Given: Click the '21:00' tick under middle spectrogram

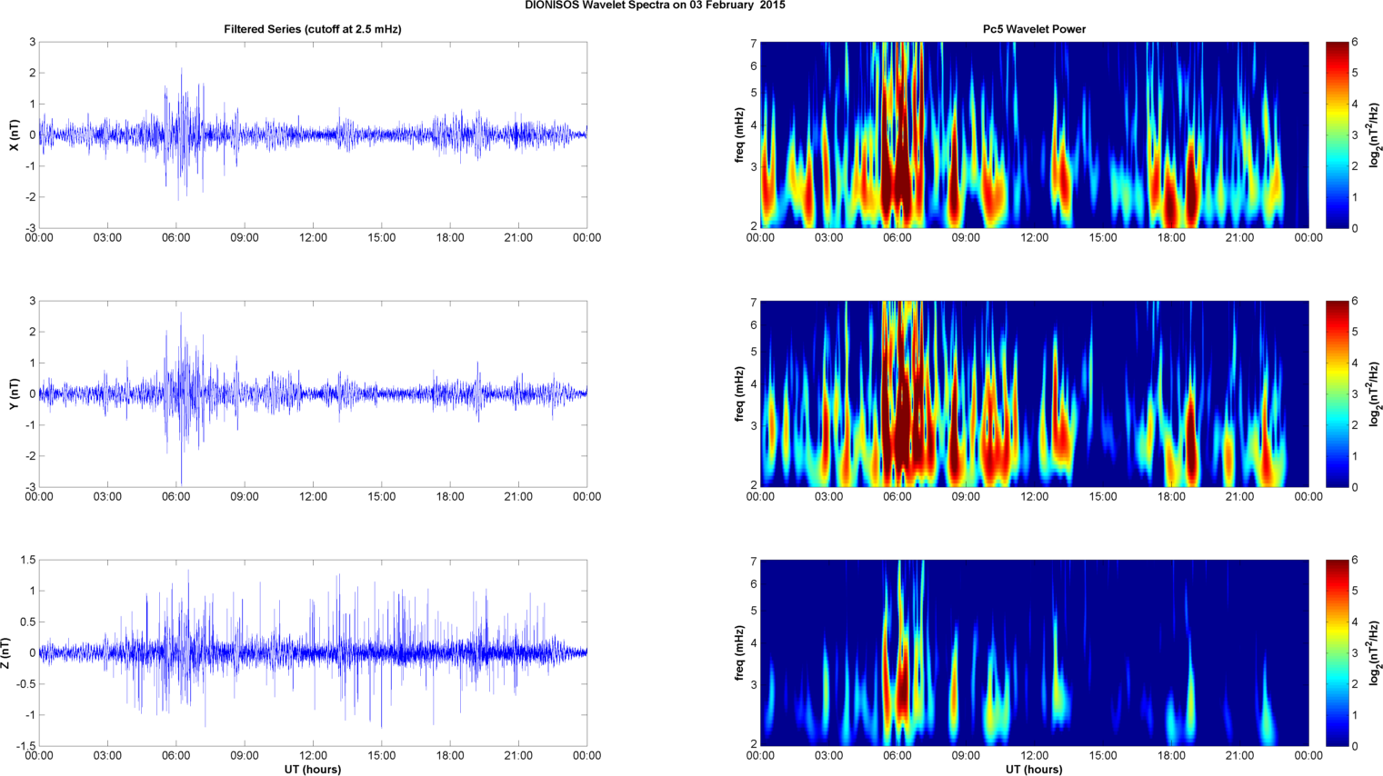Looking at the screenshot, I should click(1239, 496).
